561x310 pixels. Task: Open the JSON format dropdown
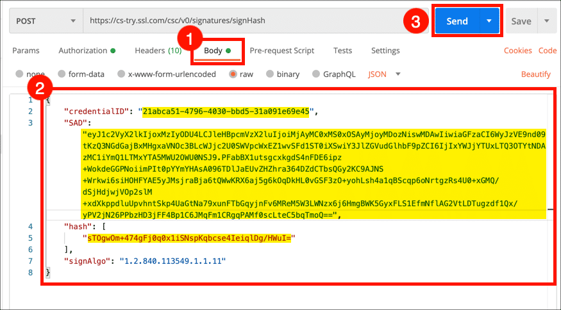coord(384,74)
